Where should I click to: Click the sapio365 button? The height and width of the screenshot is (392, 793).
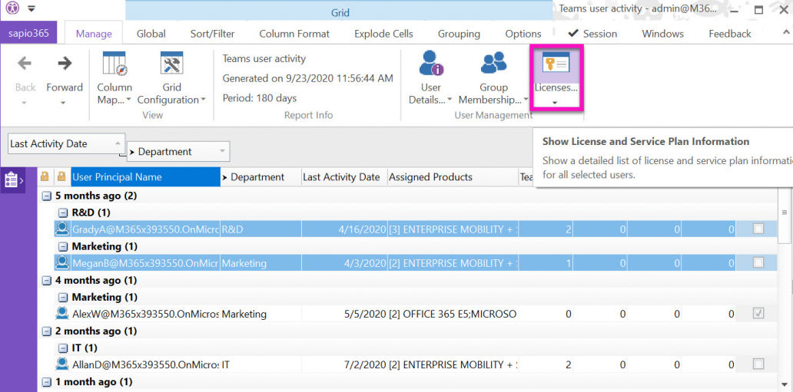click(28, 34)
